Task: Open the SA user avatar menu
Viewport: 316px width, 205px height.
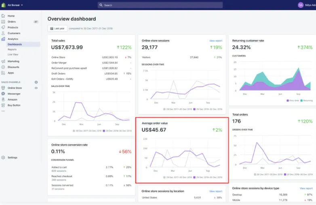Action: [x=301, y=5]
